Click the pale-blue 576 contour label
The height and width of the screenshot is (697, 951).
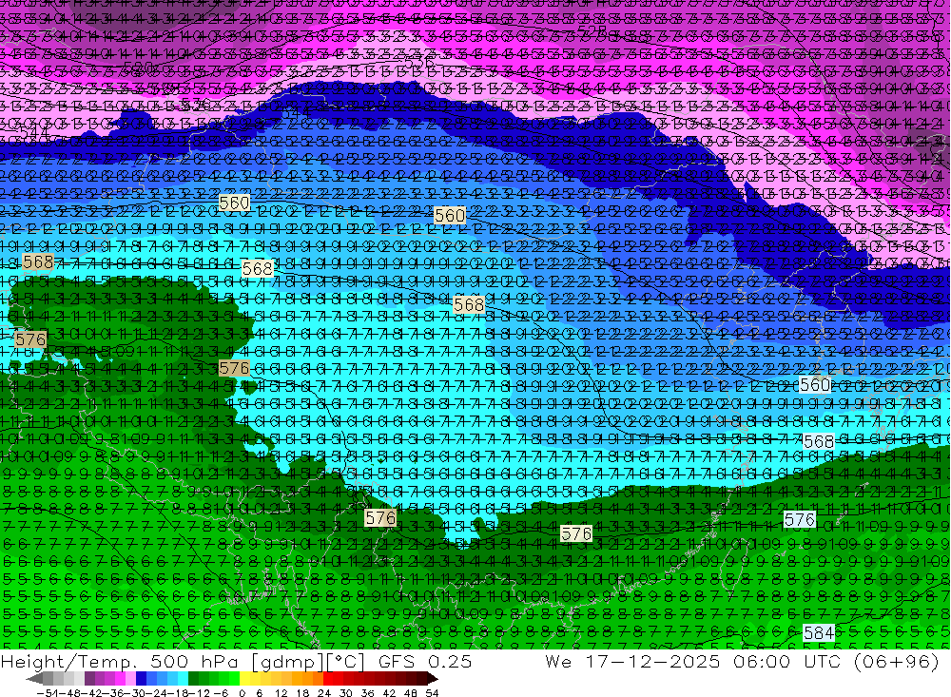800,520
